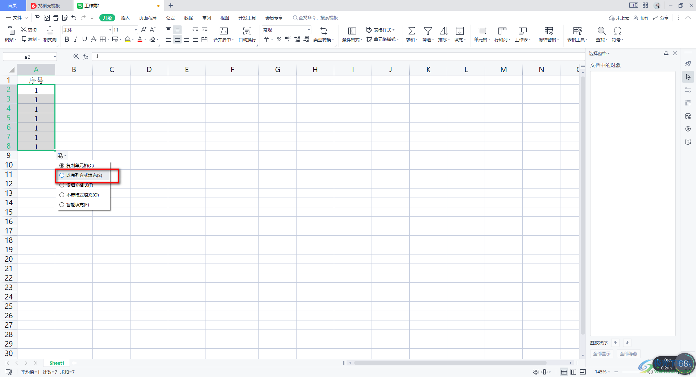Expand the Name Box dropdown
Image resolution: width=696 pixels, height=377 pixels.
(x=55, y=57)
